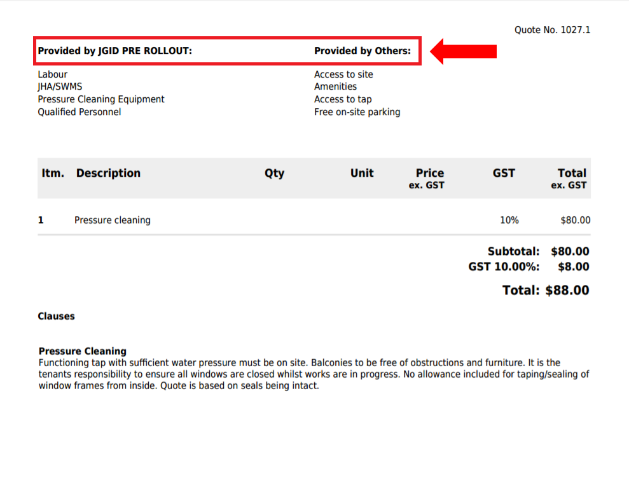629x494 pixels.
Task: Click the 'Subtotal:' label
Action: [513, 252]
